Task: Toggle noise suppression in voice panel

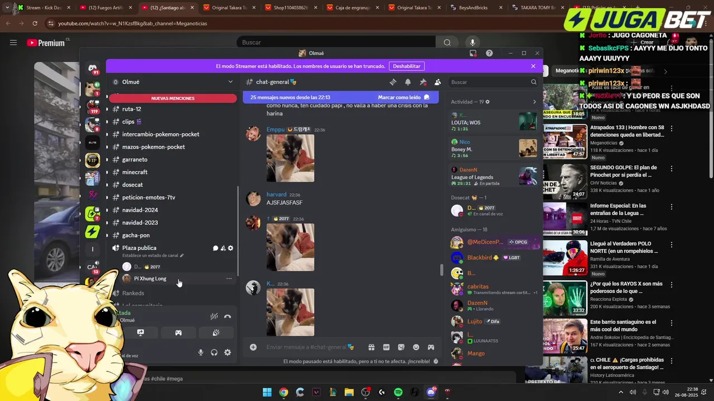Action: pos(214,316)
